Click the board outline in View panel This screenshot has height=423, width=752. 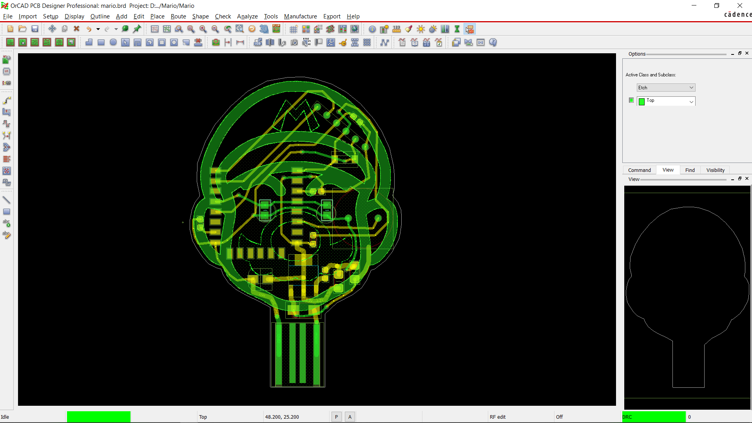pos(687,297)
